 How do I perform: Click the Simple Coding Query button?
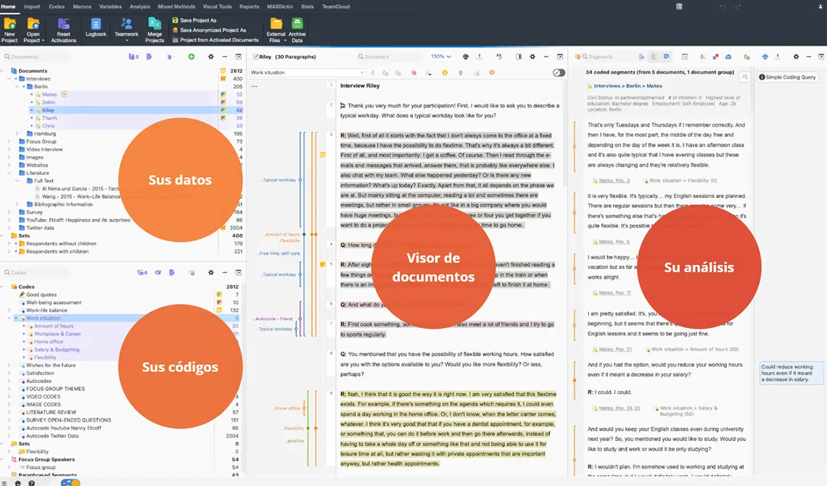click(787, 77)
